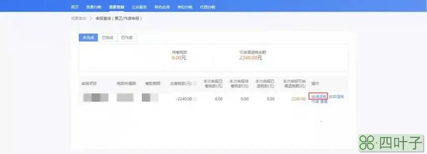Click the 我要查询 breadcrumb link
This screenshot has height=154, width=427.
click(x=79, y=18)
